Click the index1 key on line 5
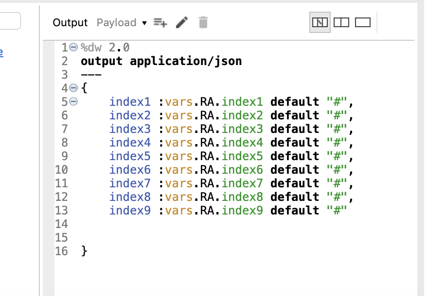The image size is (427, 296). [x=130, y=102]
